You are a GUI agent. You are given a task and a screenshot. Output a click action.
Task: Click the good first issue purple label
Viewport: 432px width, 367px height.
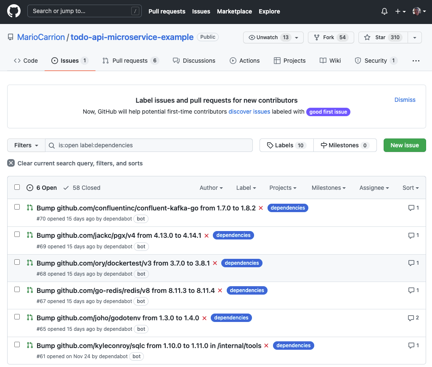click(x=328, y=112)
